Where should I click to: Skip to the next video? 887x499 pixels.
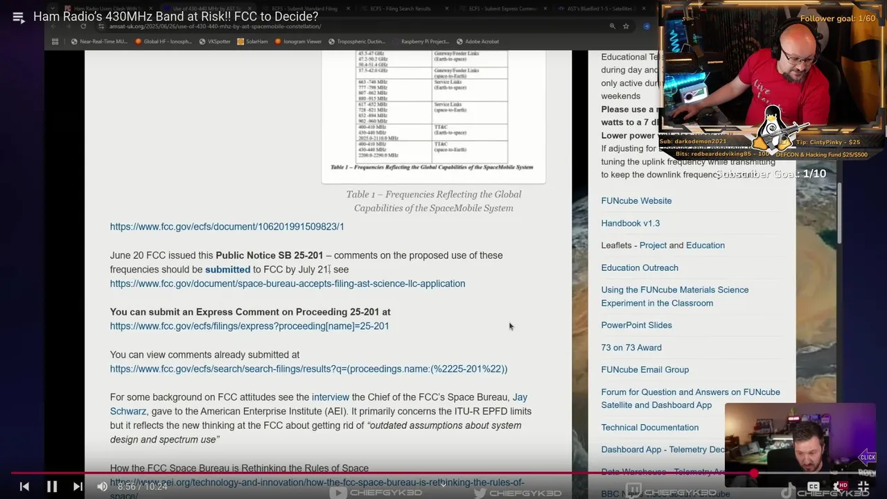[x=78, y=487]
